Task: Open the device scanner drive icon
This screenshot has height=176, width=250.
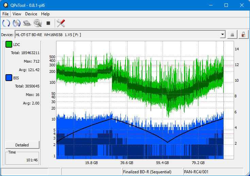Action: click(27, 23)
